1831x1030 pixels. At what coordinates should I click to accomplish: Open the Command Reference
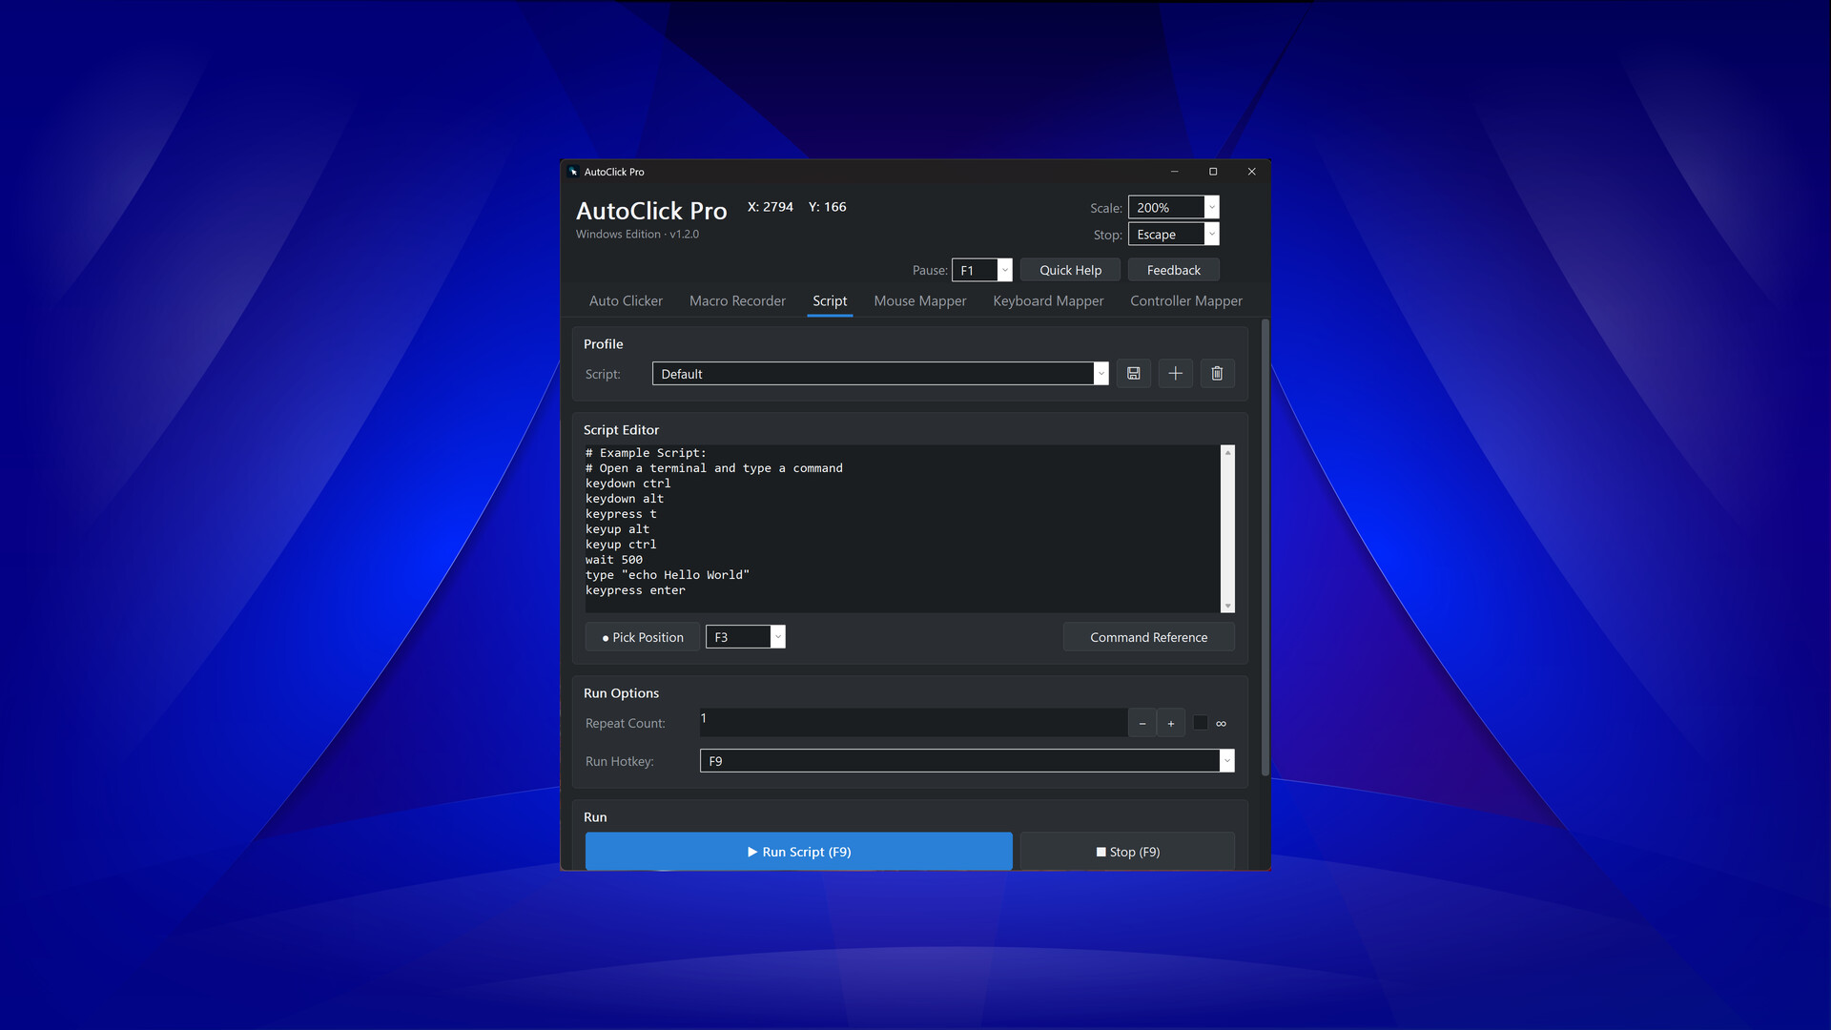(x=1148, y=637)
